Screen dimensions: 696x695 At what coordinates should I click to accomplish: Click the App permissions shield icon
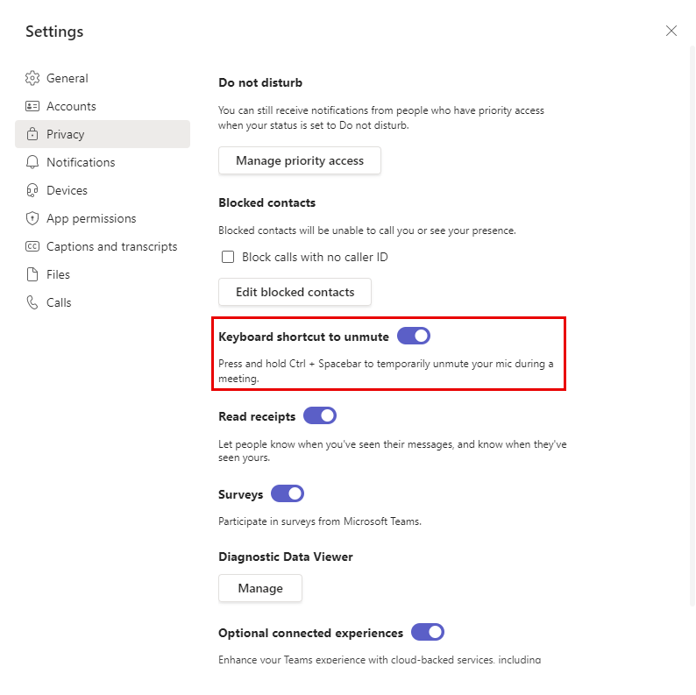coord(32,218)
